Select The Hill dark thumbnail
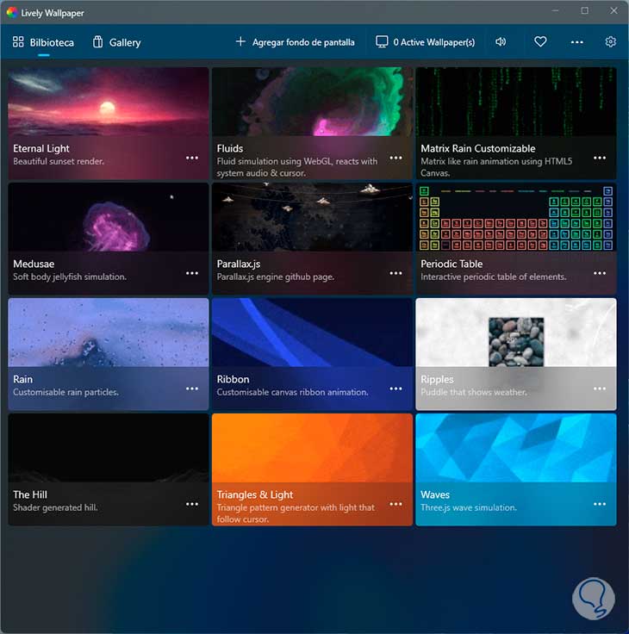 [109, 448]
